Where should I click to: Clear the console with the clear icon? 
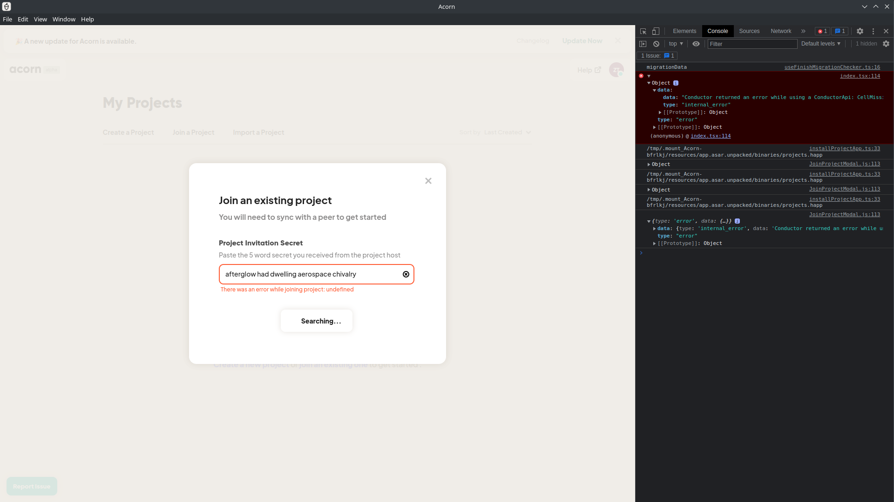point(656,44)
